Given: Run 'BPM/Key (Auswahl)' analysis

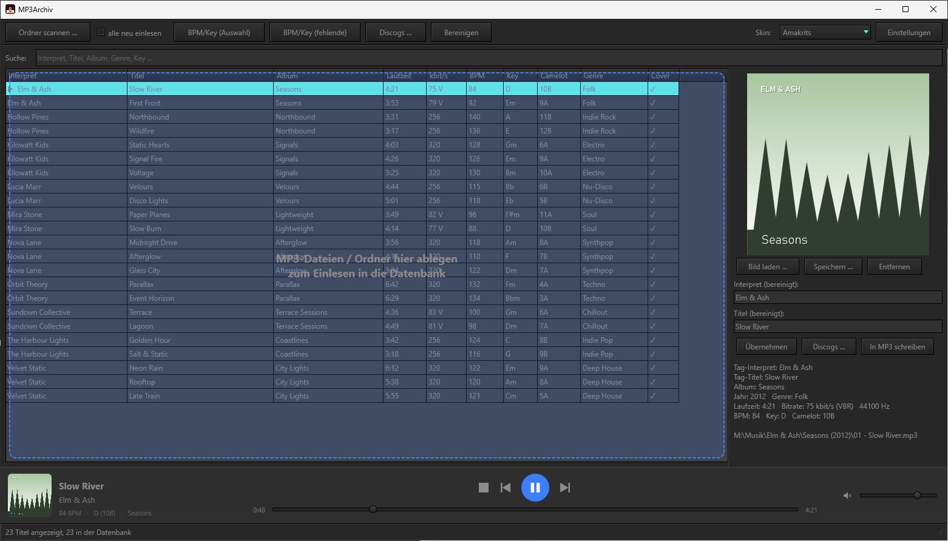Looking at the screenshot, I should coord(219,32).
